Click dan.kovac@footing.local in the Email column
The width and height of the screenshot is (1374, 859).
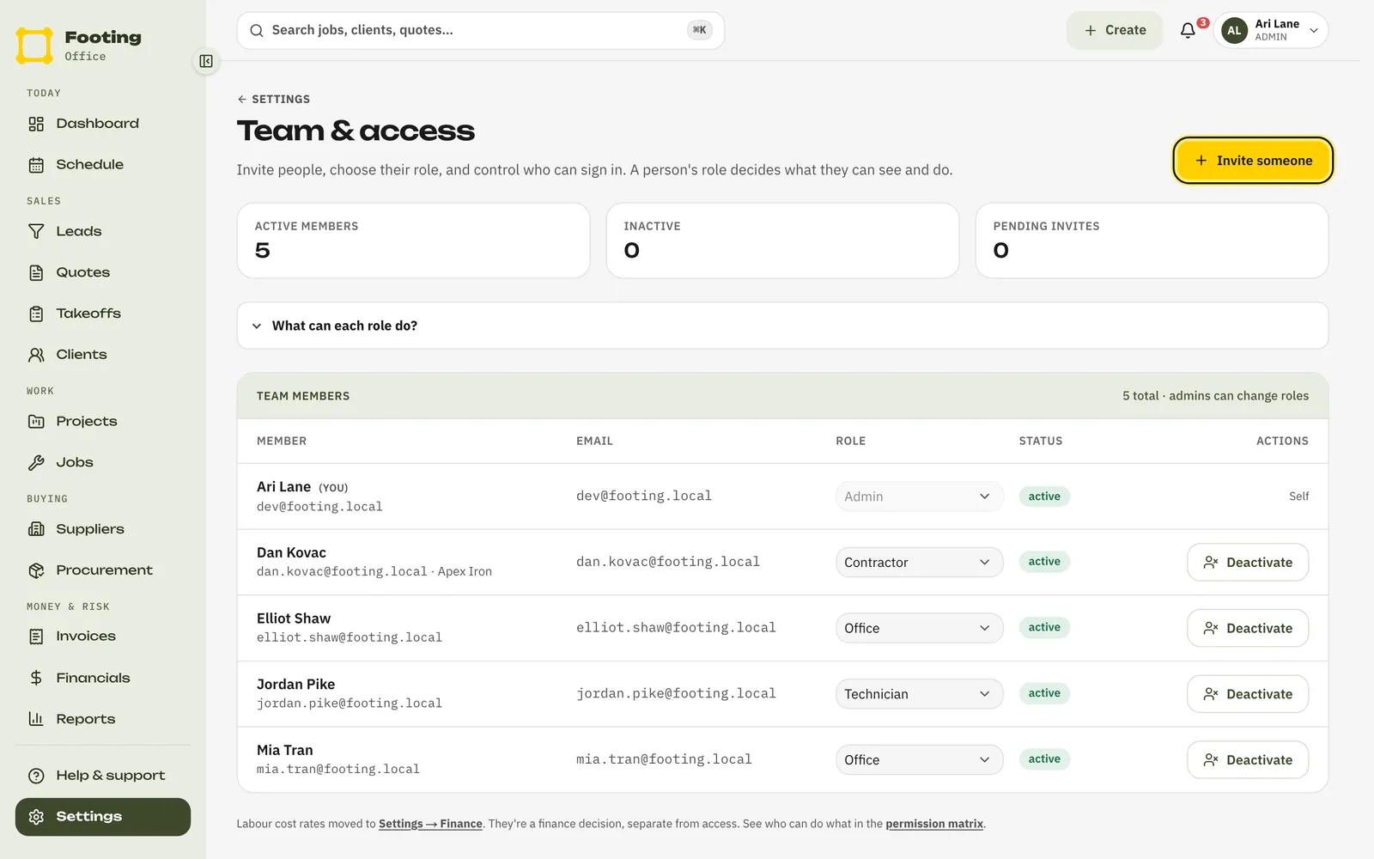tap(668, 562)
